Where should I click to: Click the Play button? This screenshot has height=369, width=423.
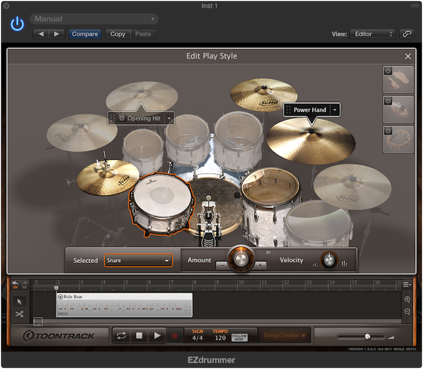157,336
